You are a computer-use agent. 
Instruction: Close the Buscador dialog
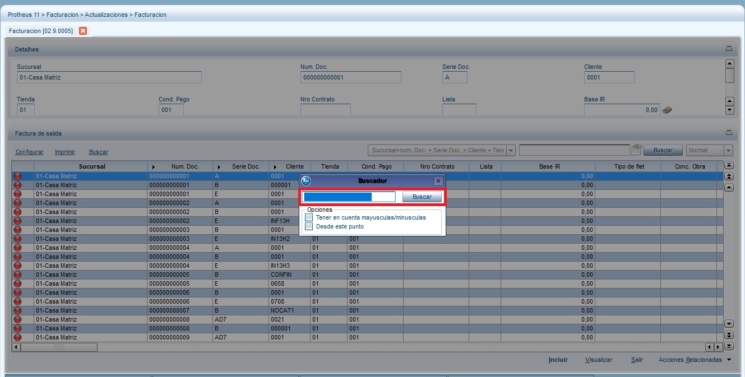[x=438, y=181]
